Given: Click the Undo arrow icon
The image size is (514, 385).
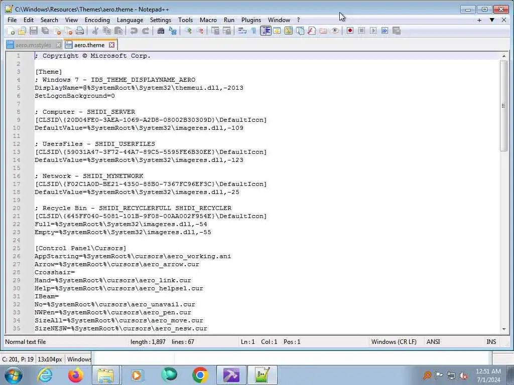Looking at the screenshot, I should [134, 31].
